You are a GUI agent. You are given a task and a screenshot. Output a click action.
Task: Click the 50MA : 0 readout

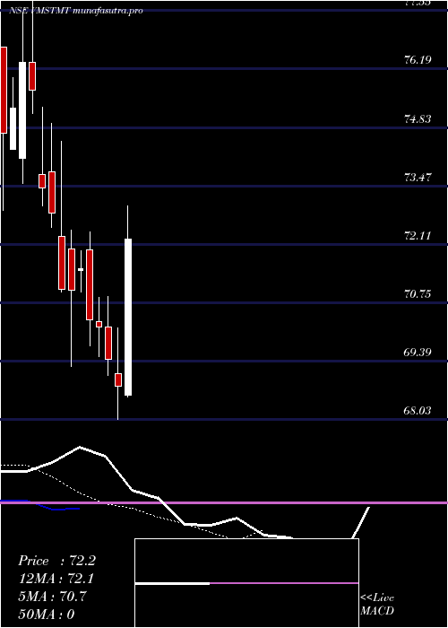click(47, 614)
